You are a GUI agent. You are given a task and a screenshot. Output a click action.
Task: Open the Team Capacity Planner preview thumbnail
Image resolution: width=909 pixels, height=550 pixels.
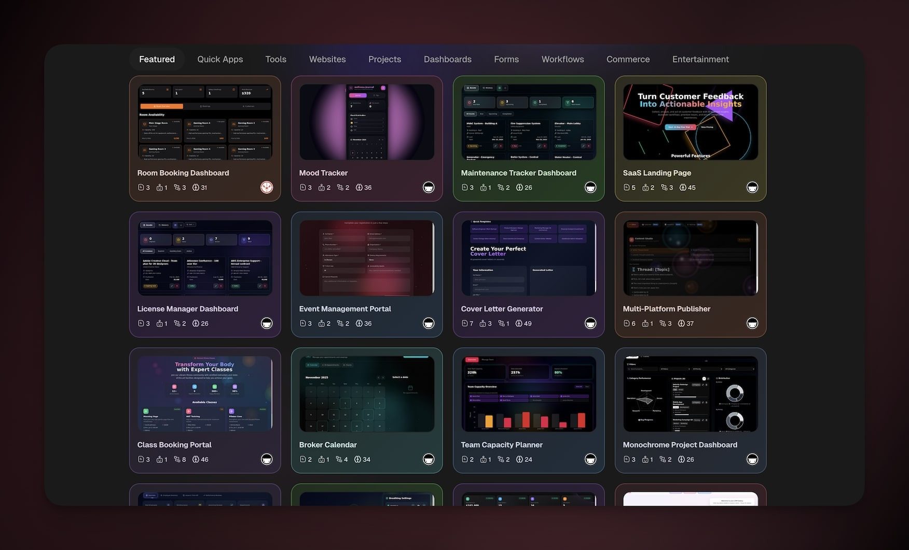pyautogui.click(x=528, y=394)
